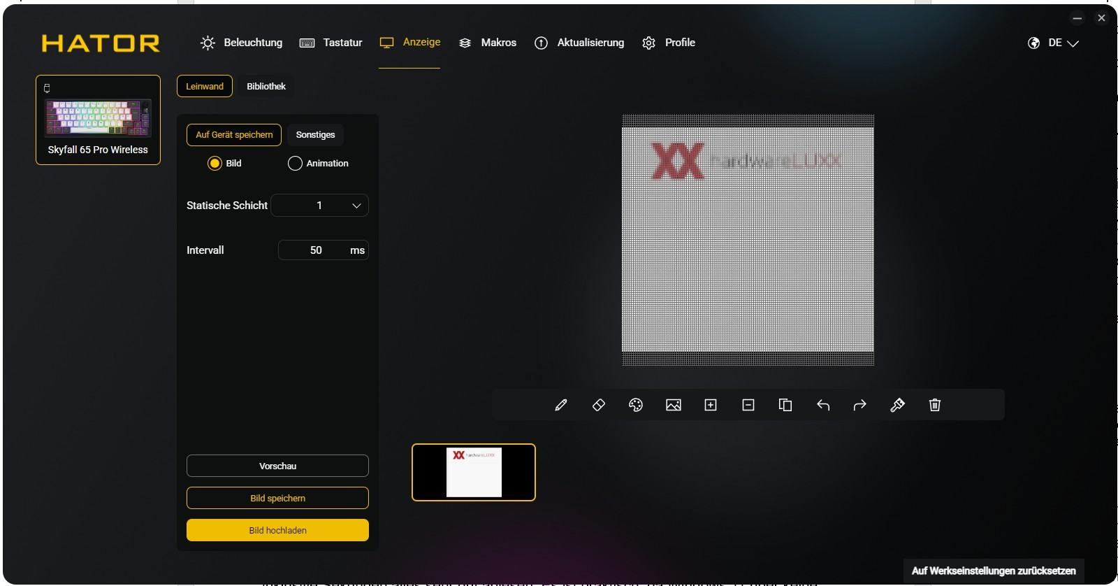
Task: Click Auf Werkseinstellungen zurücksetzen
Action: tap(994, 571)
